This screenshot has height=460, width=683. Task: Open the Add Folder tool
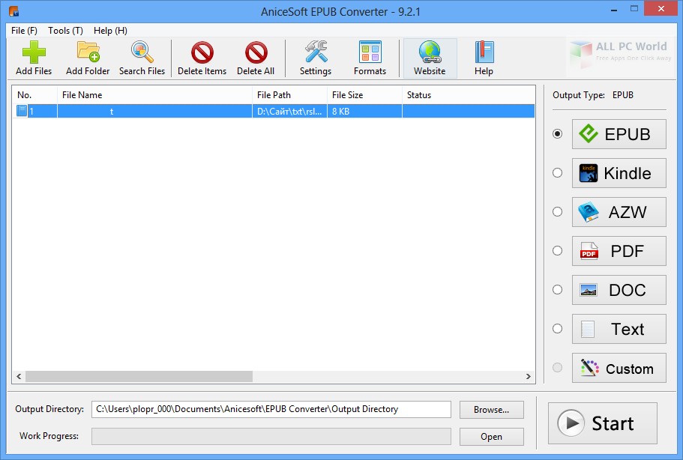(x=88, y=58)
